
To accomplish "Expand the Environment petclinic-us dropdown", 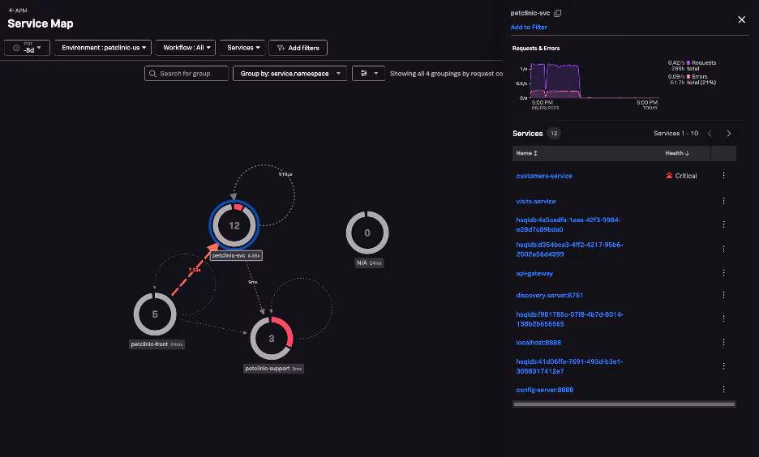I will (x=102, y=48).
